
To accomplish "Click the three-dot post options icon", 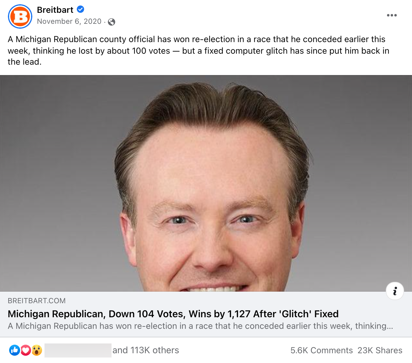I will 391,15.
